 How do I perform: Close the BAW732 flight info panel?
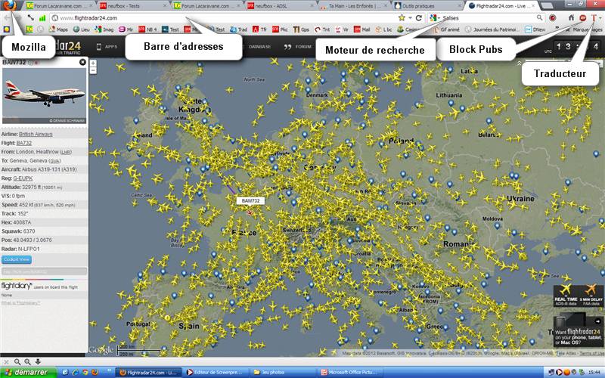(x=82, y=62)
